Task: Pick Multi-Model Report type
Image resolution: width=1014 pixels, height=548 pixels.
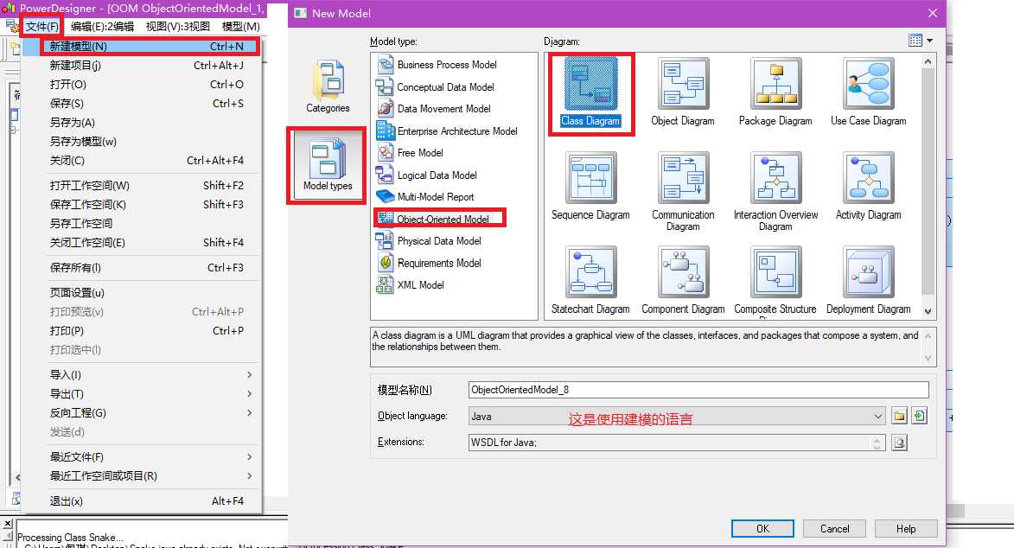Action: pyautogui.click(x=426, y=197)
